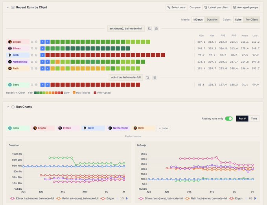Screen dimensions: 267x205
Task: Click compare icon beside aot=(none), bal-mode=full label
Action: coord(149,29)
